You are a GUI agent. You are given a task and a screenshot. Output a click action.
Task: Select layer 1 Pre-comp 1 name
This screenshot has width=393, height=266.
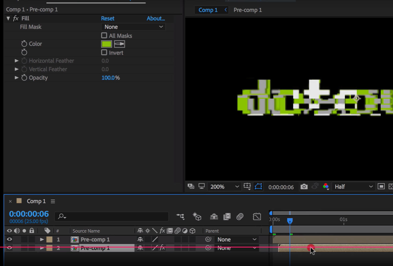(x=95, y=239)
